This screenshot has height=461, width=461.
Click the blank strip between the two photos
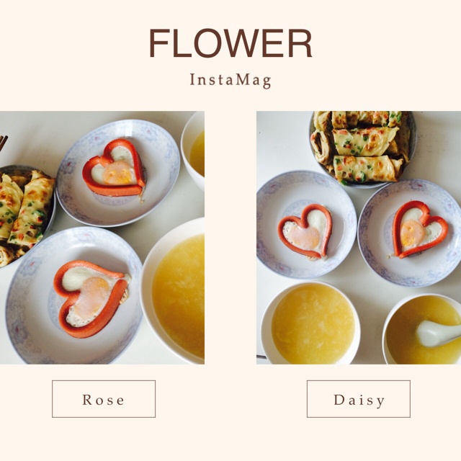[230, 238]
